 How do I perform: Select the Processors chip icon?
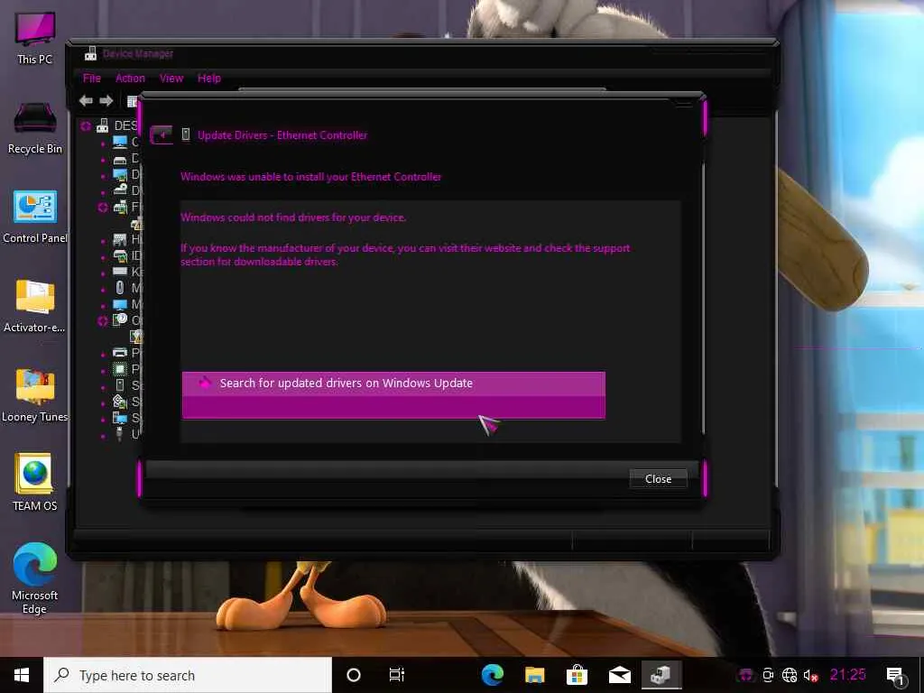[x=120, y=369]
